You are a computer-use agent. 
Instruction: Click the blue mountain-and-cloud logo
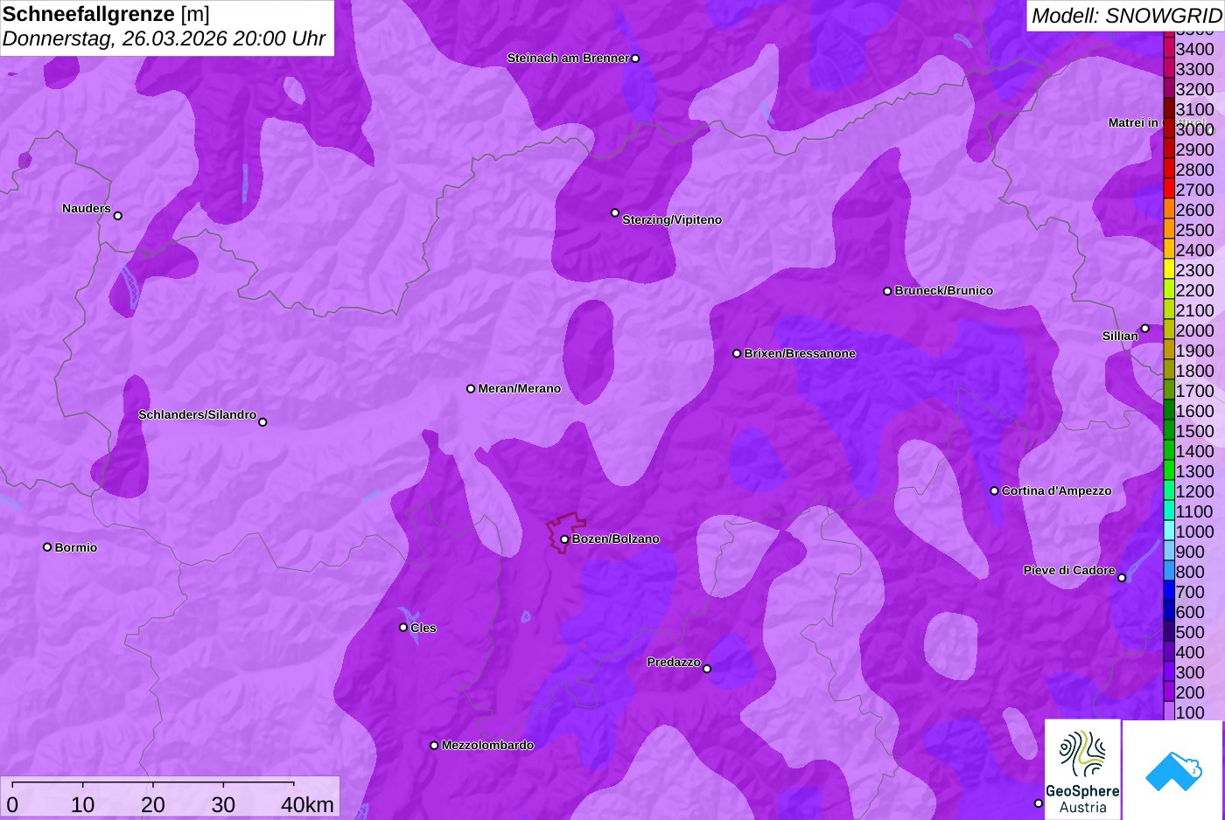[1173, 770]
